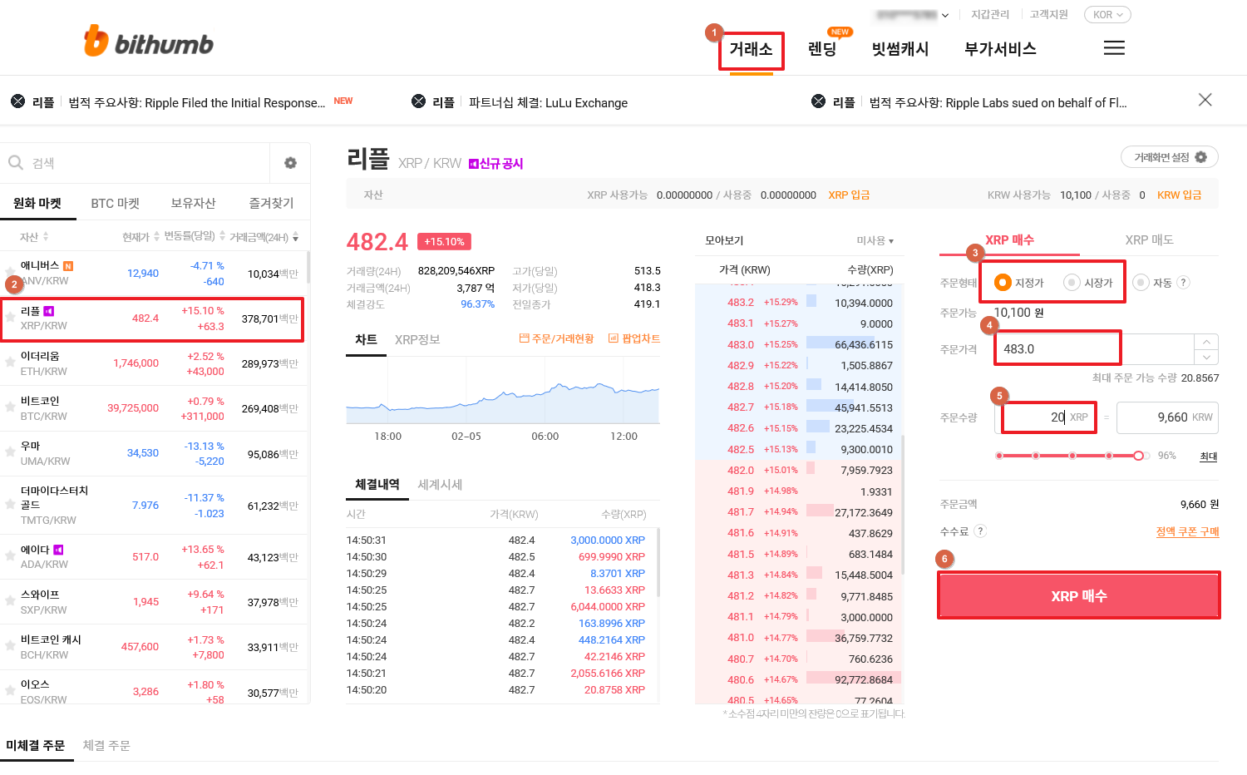Viewport: 1247px width, 775px height.
Task: Click the purple notice badge on 에이다 row
Action: [x=58, y=550]
